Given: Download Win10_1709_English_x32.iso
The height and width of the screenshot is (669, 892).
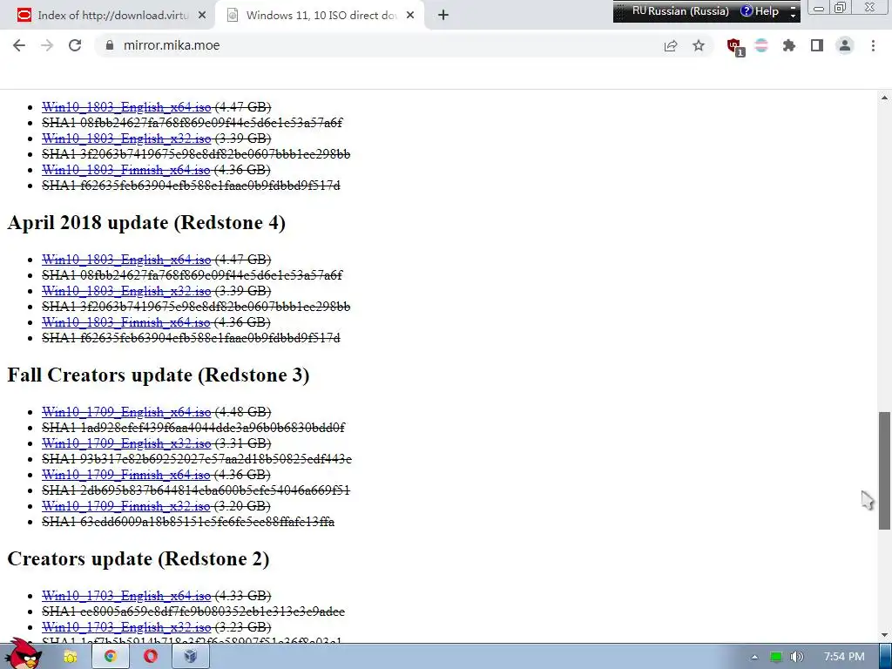Looking at the screenshot, I should (126, 443).
